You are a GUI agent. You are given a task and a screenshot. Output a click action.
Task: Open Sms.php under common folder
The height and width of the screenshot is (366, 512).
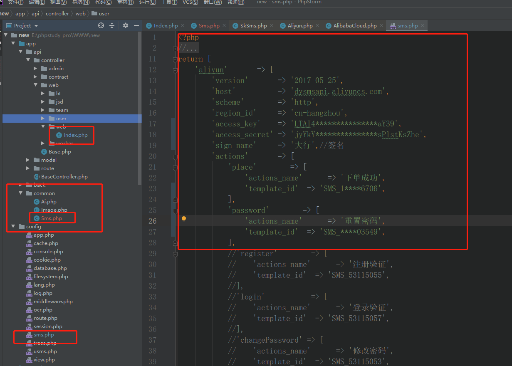(52, 218)
